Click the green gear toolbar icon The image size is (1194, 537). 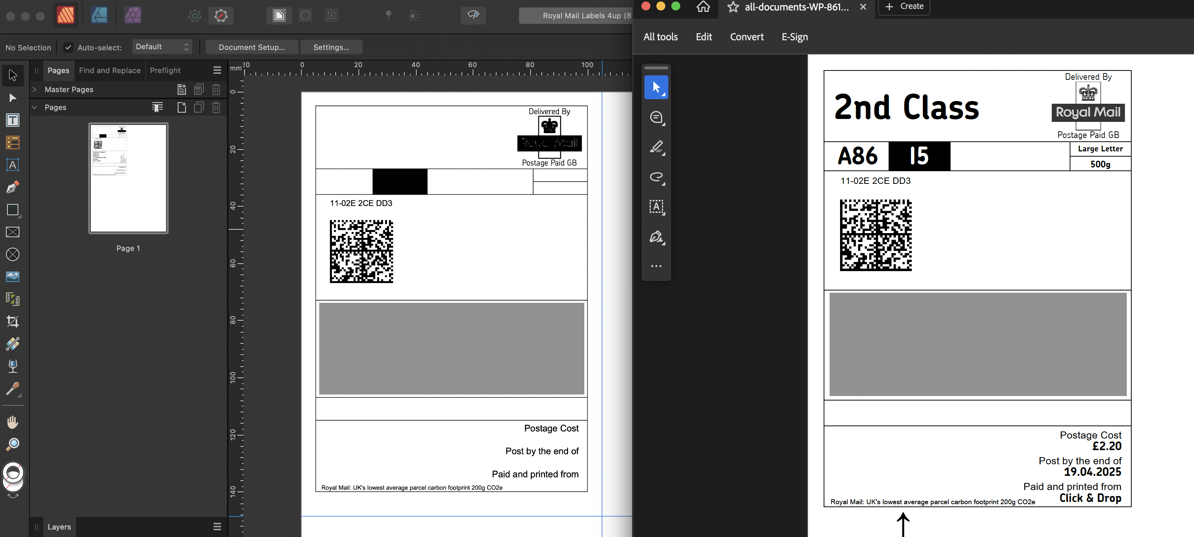point(195,16)
